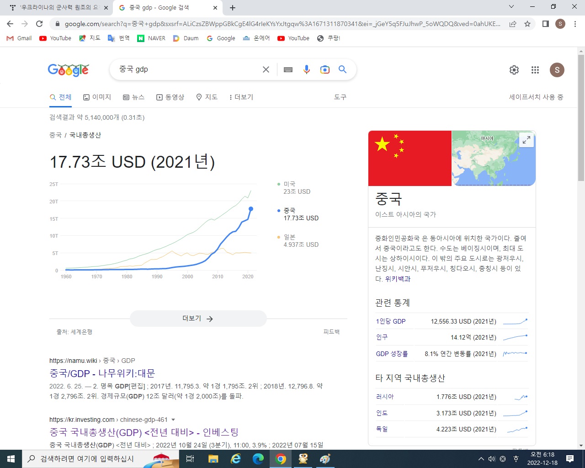
Task: Bookmark this page with the star icon
Action: pyautogui.click(x=527, y=24)
